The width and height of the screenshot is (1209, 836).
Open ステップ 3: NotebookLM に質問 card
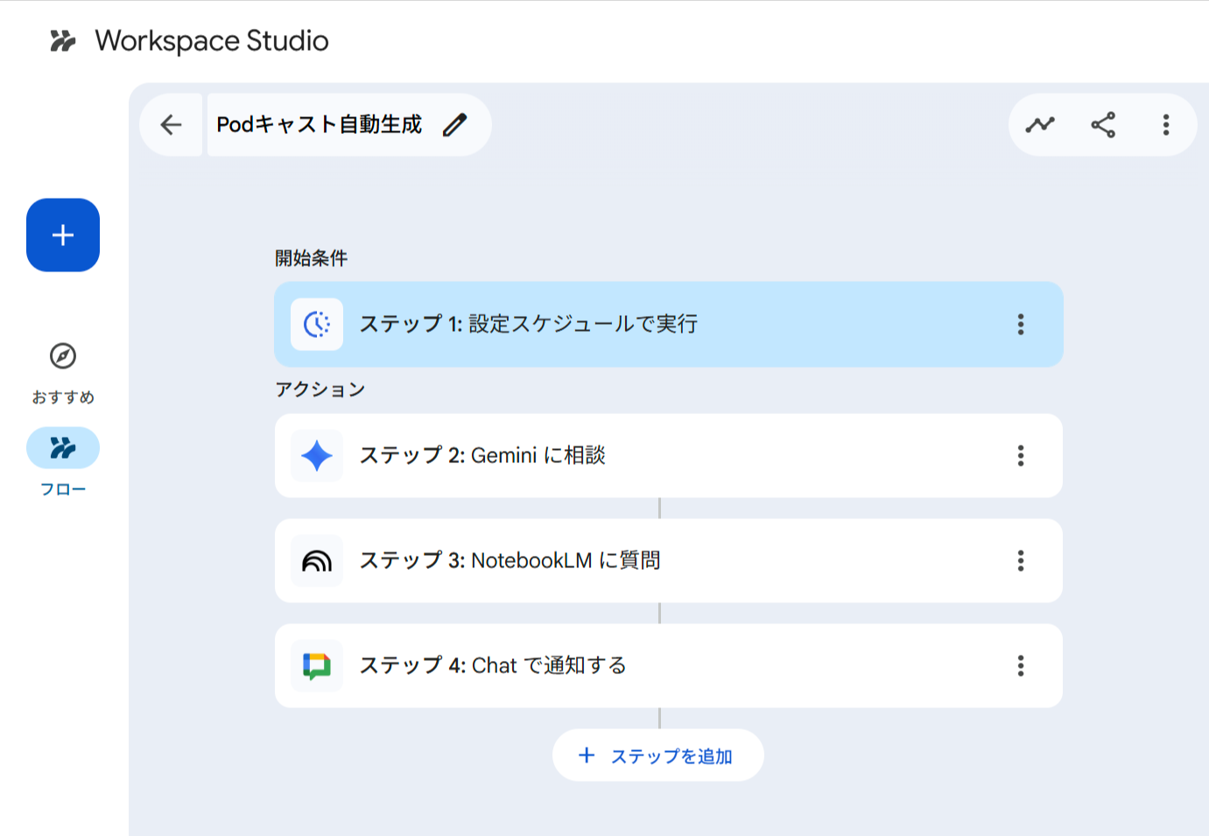point(669,561)
